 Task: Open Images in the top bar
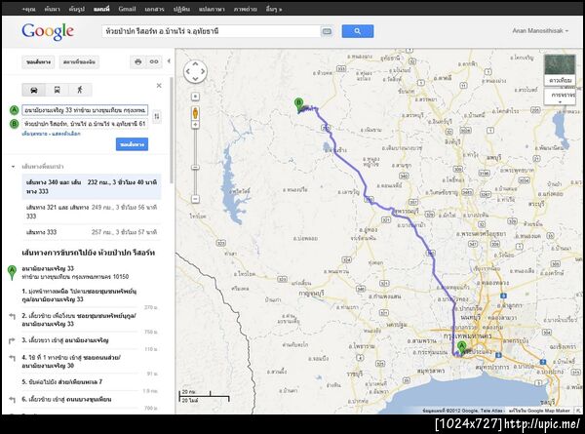(76, 9)
